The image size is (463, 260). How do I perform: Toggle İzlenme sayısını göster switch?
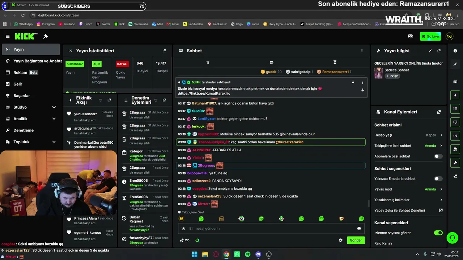[x=438, y=233]
